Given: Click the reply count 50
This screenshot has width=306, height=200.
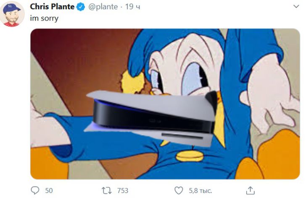Looking at the screenshot, I should click(x=49, y=190).
